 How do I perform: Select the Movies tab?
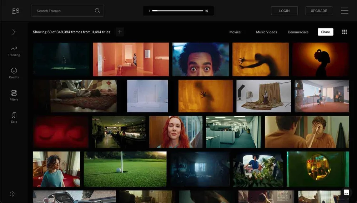[x=235, y=32]
